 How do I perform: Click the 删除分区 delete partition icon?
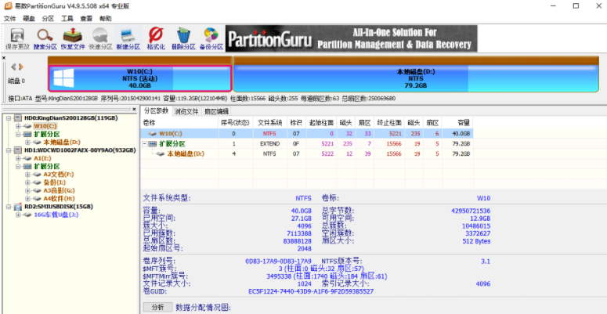pyautogui.click(x=183, y=39)
